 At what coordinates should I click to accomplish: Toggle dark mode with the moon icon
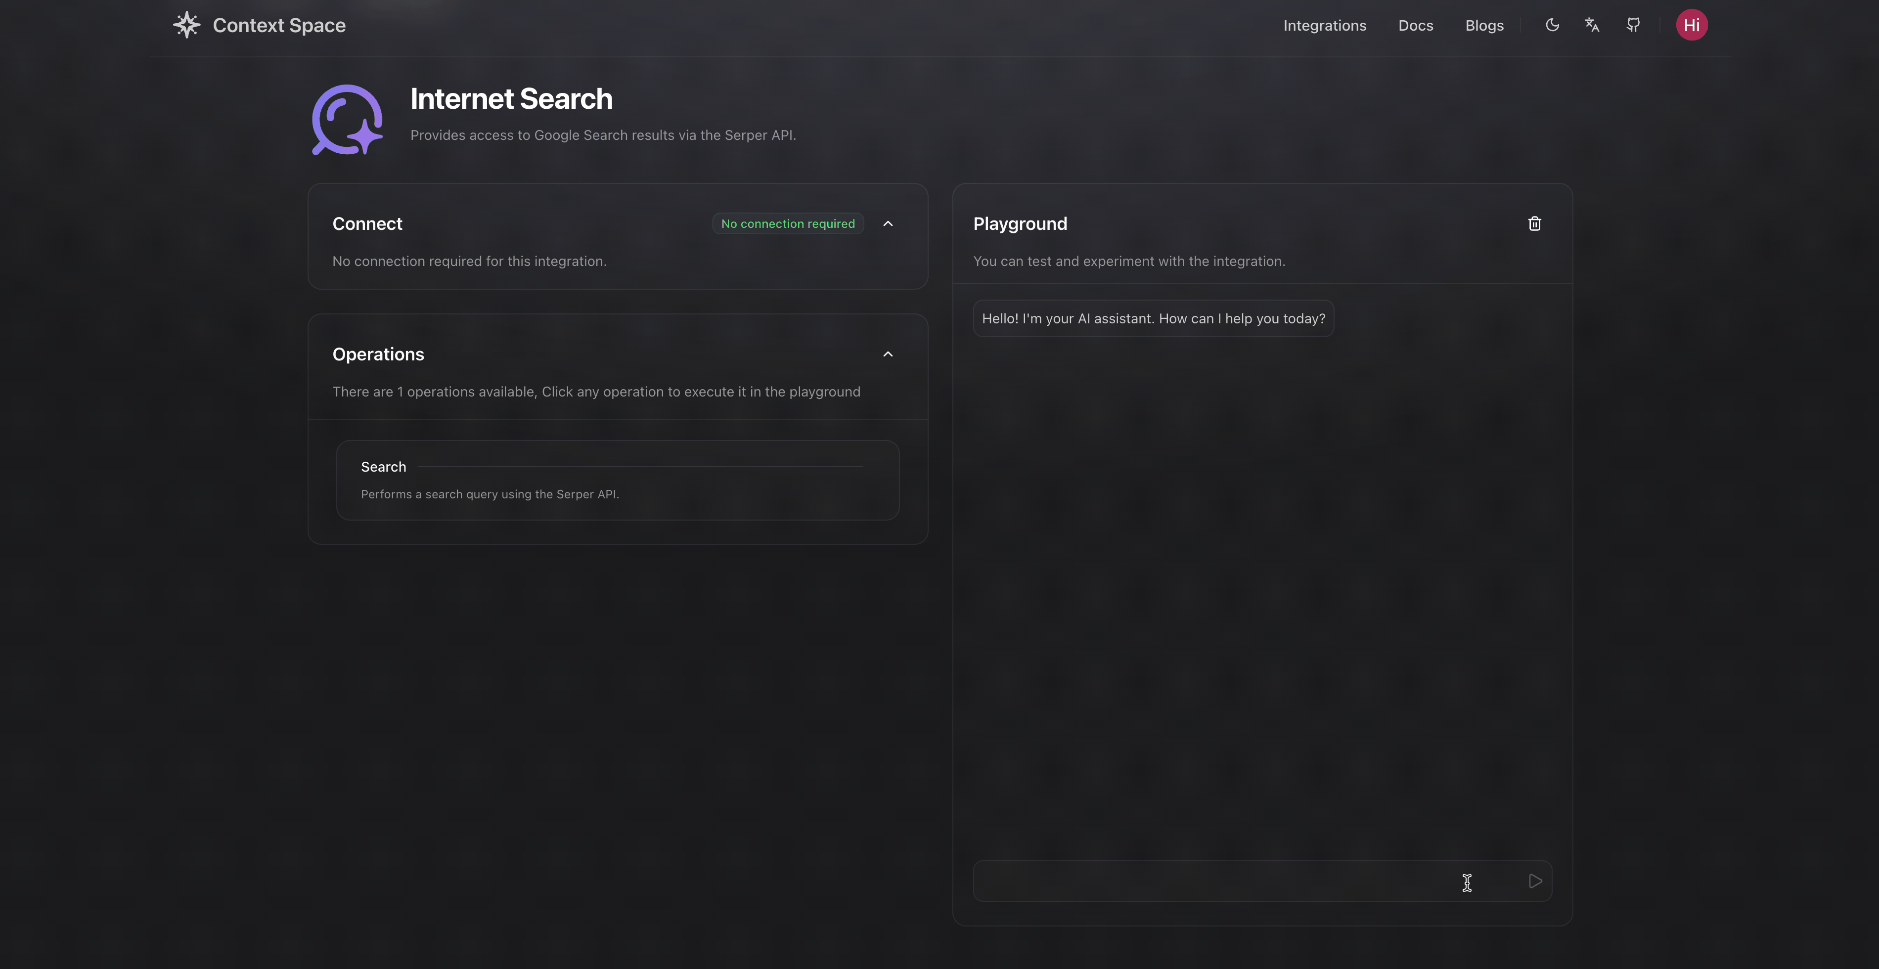pos(1552,25)
